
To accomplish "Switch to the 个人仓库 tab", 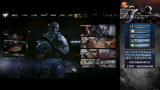I will coord(24,15).
